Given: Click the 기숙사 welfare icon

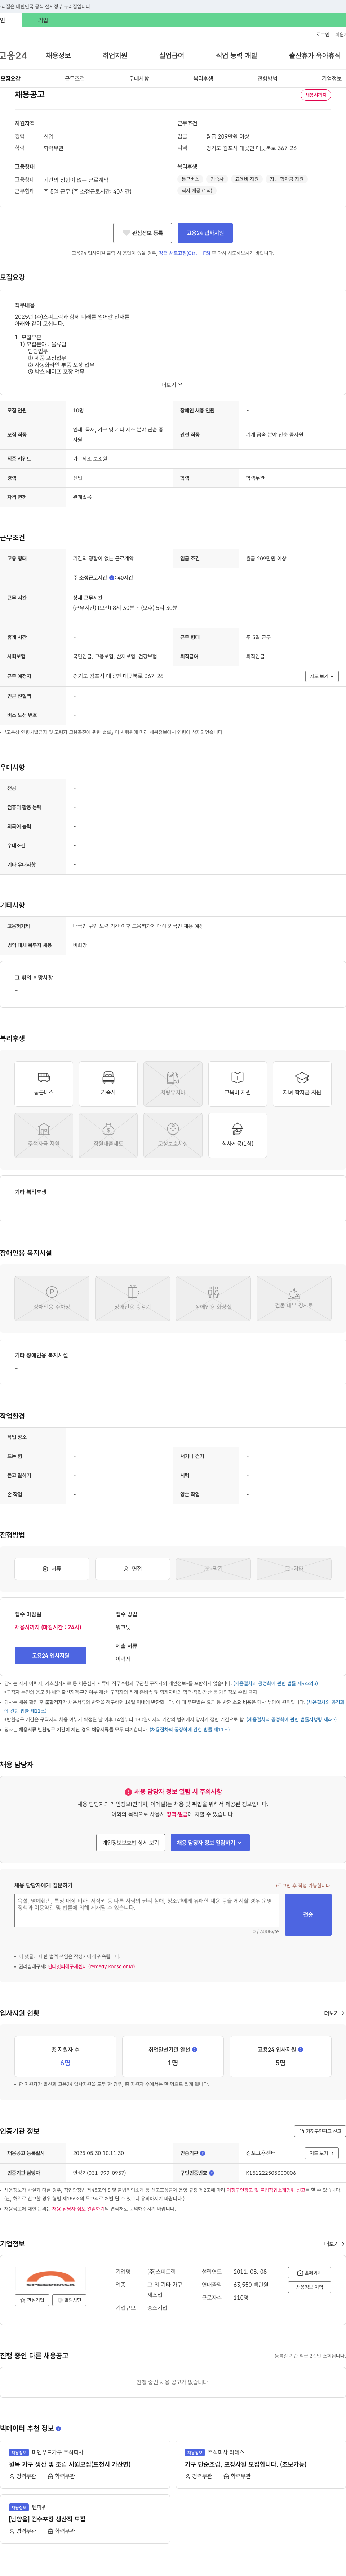Looking at the screenshot, I should coord(109,1084).
